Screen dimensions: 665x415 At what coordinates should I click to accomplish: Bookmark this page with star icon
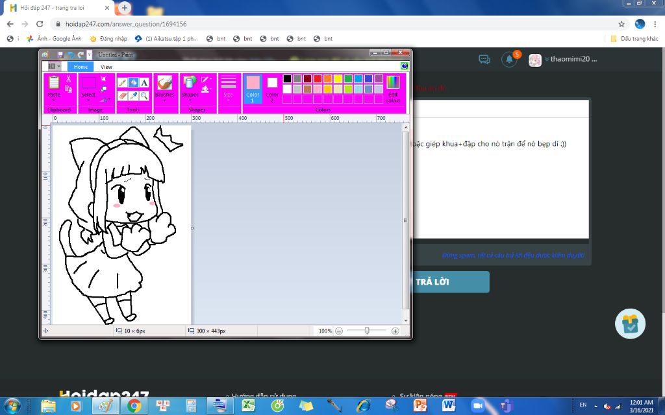click(621, 24)
